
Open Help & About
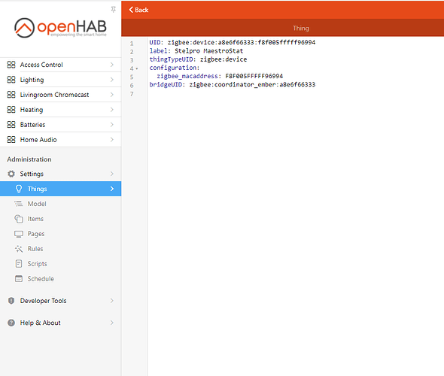click(61, 323)
